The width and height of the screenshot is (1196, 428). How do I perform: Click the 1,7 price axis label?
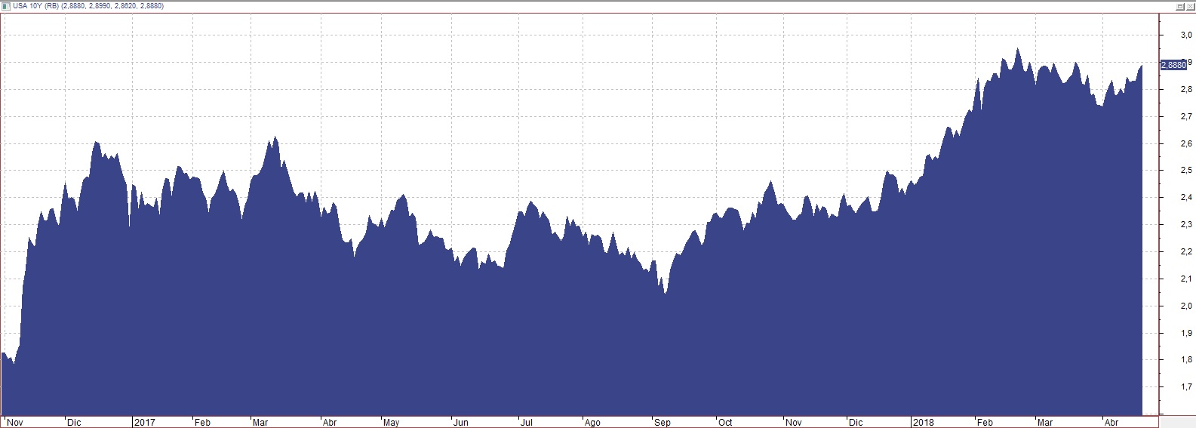[1186, 387]
